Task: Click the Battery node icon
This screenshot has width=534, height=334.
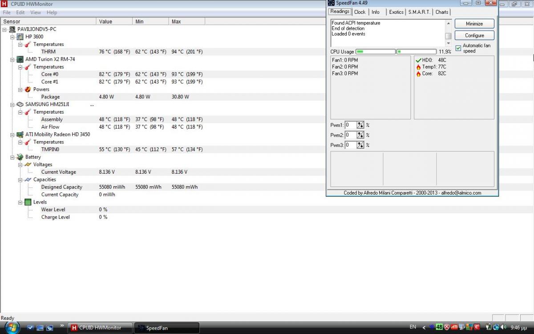Action: [x=20, y=157]
